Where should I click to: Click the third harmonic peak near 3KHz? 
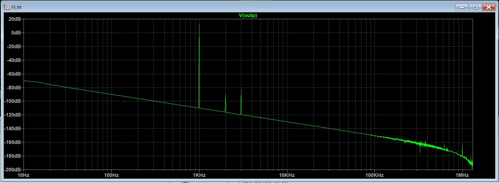(x=241, y=102)
